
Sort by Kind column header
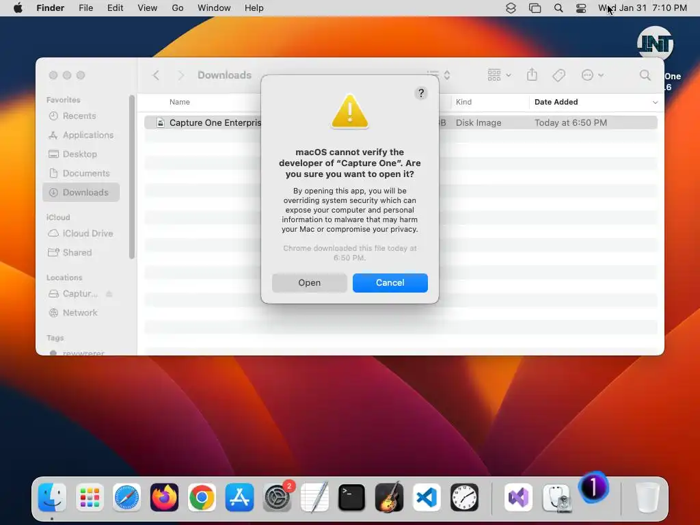(463, 102)
